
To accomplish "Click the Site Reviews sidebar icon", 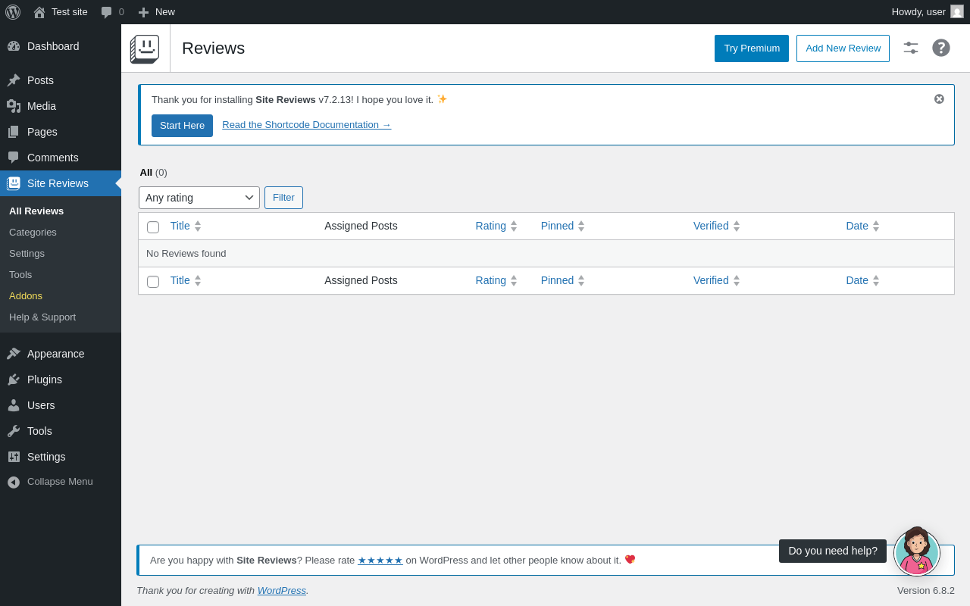I will (14, 183).
